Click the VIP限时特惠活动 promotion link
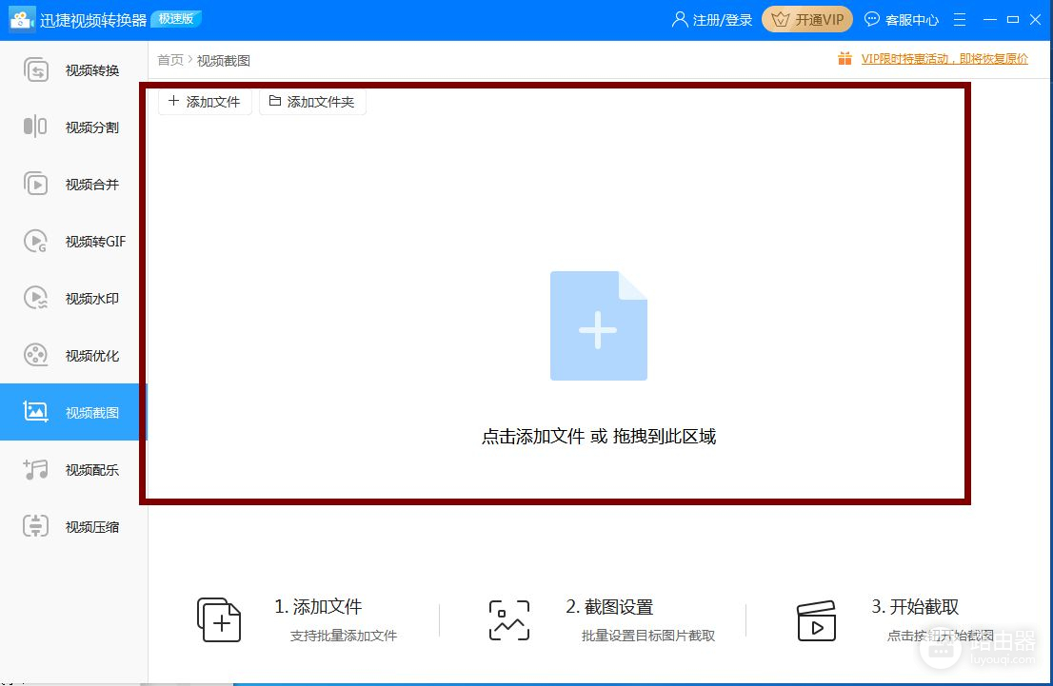Viewport: 1053px width, 686px height. [944, 59]
